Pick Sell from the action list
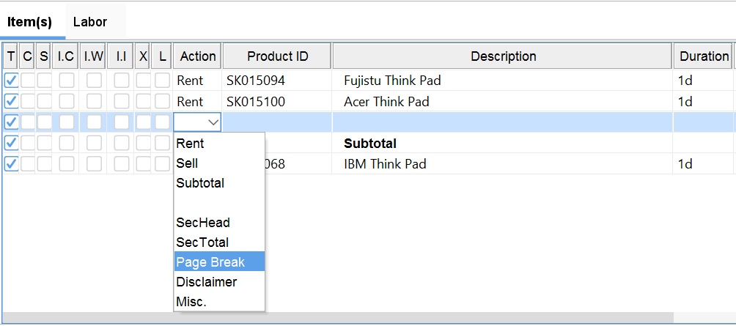736x326 pixels. 188,163
